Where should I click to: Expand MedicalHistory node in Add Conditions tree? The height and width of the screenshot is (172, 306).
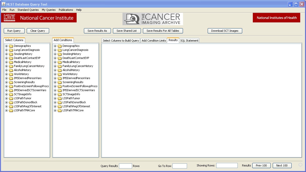click(55, 62)
